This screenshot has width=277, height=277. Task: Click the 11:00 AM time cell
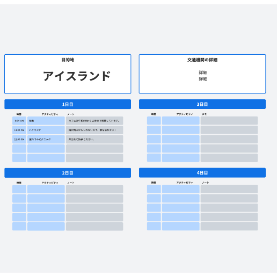coord(19,130)
